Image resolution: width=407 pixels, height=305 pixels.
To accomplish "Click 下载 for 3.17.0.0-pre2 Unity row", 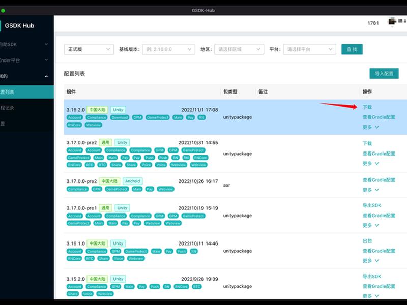I will pyautogui.click(x=367, y=143).
